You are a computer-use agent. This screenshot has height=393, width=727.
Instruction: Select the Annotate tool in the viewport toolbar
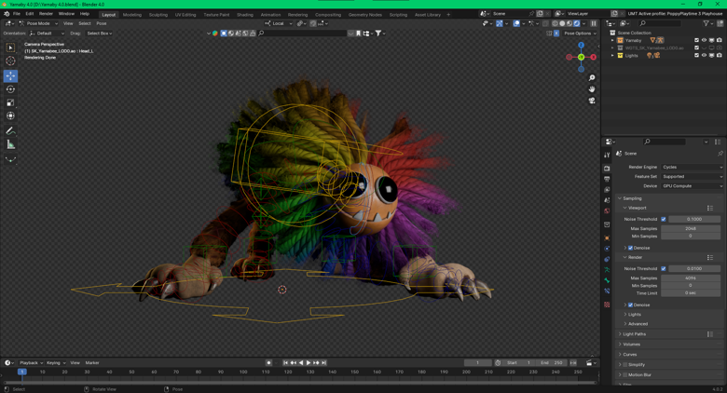pos(10,130)
